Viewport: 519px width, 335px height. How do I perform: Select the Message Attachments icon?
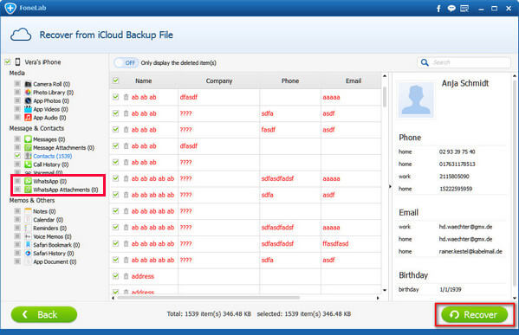point(28,147)
